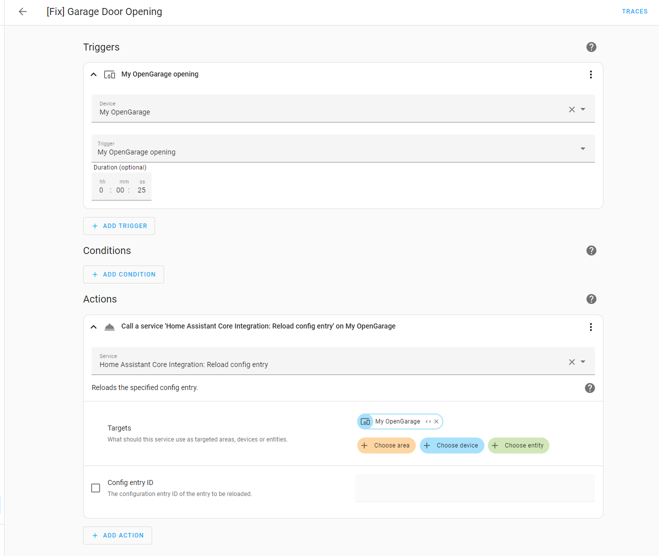Remove the My OpenGarage target chip
Screen dimensions: 659x556
pos(436,421)
